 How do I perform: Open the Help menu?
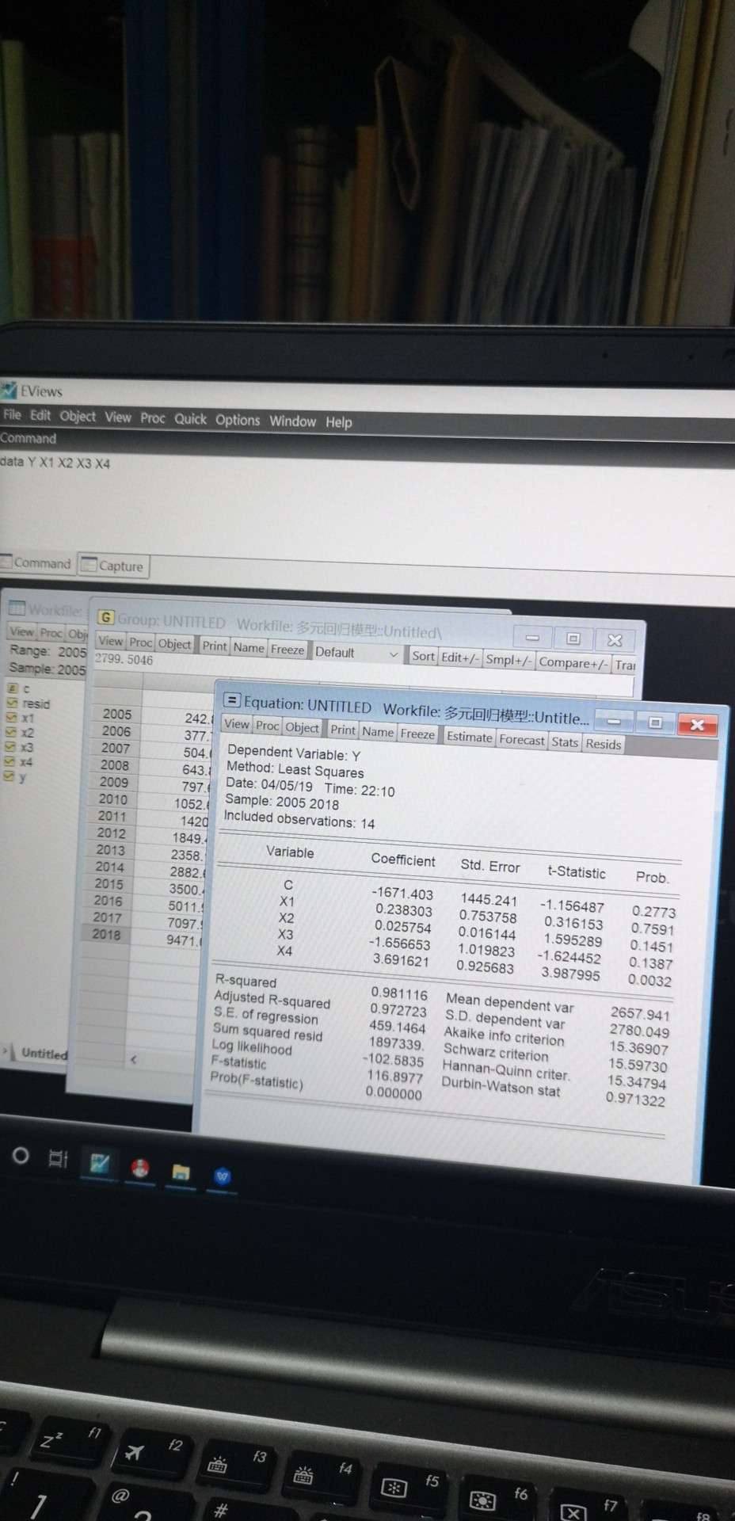338,422
